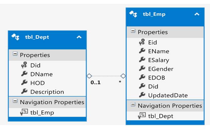Image resolution: width=210 pixels, height=131 pixels.
Task: Click the key icon beside Did in tbl_Dept
Action: [x=24, y=65]
